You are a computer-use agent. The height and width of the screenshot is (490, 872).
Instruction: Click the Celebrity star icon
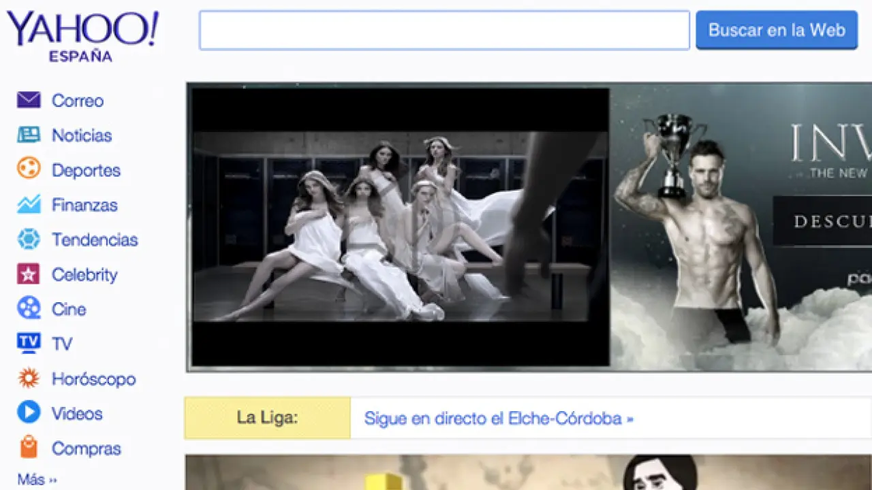(29, 274)
